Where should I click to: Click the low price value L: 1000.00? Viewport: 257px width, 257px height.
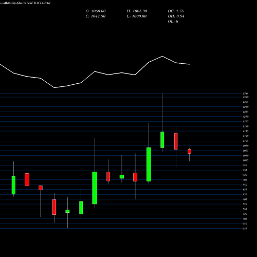tap(137, 16)
